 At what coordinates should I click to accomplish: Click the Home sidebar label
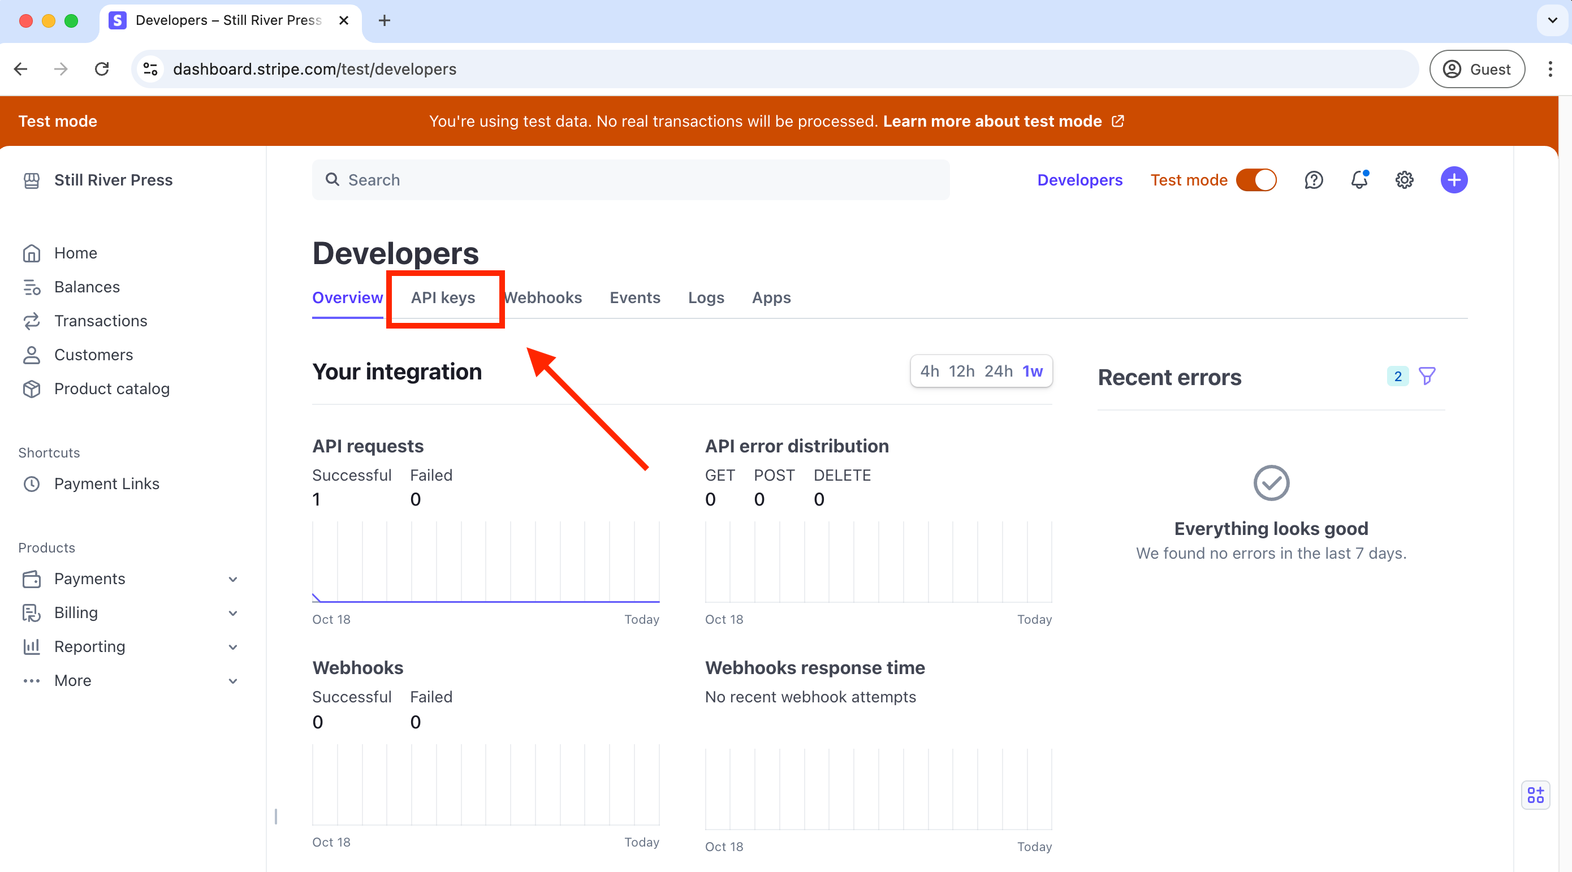pyautogui.click(x=76, y=253)
